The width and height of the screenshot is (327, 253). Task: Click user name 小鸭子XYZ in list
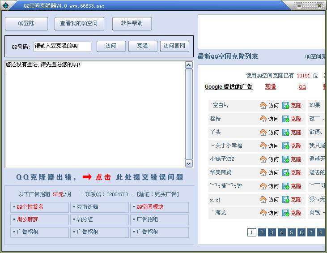click(222, 159)
